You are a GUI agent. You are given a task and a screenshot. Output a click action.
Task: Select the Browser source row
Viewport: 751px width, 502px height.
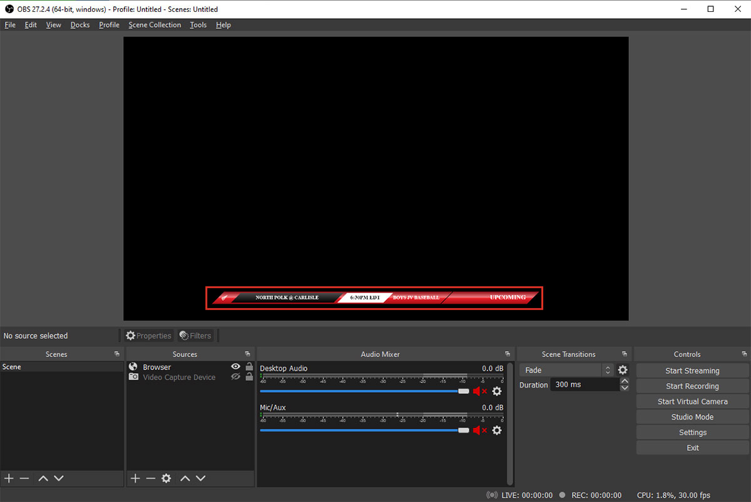coord(190,367)
